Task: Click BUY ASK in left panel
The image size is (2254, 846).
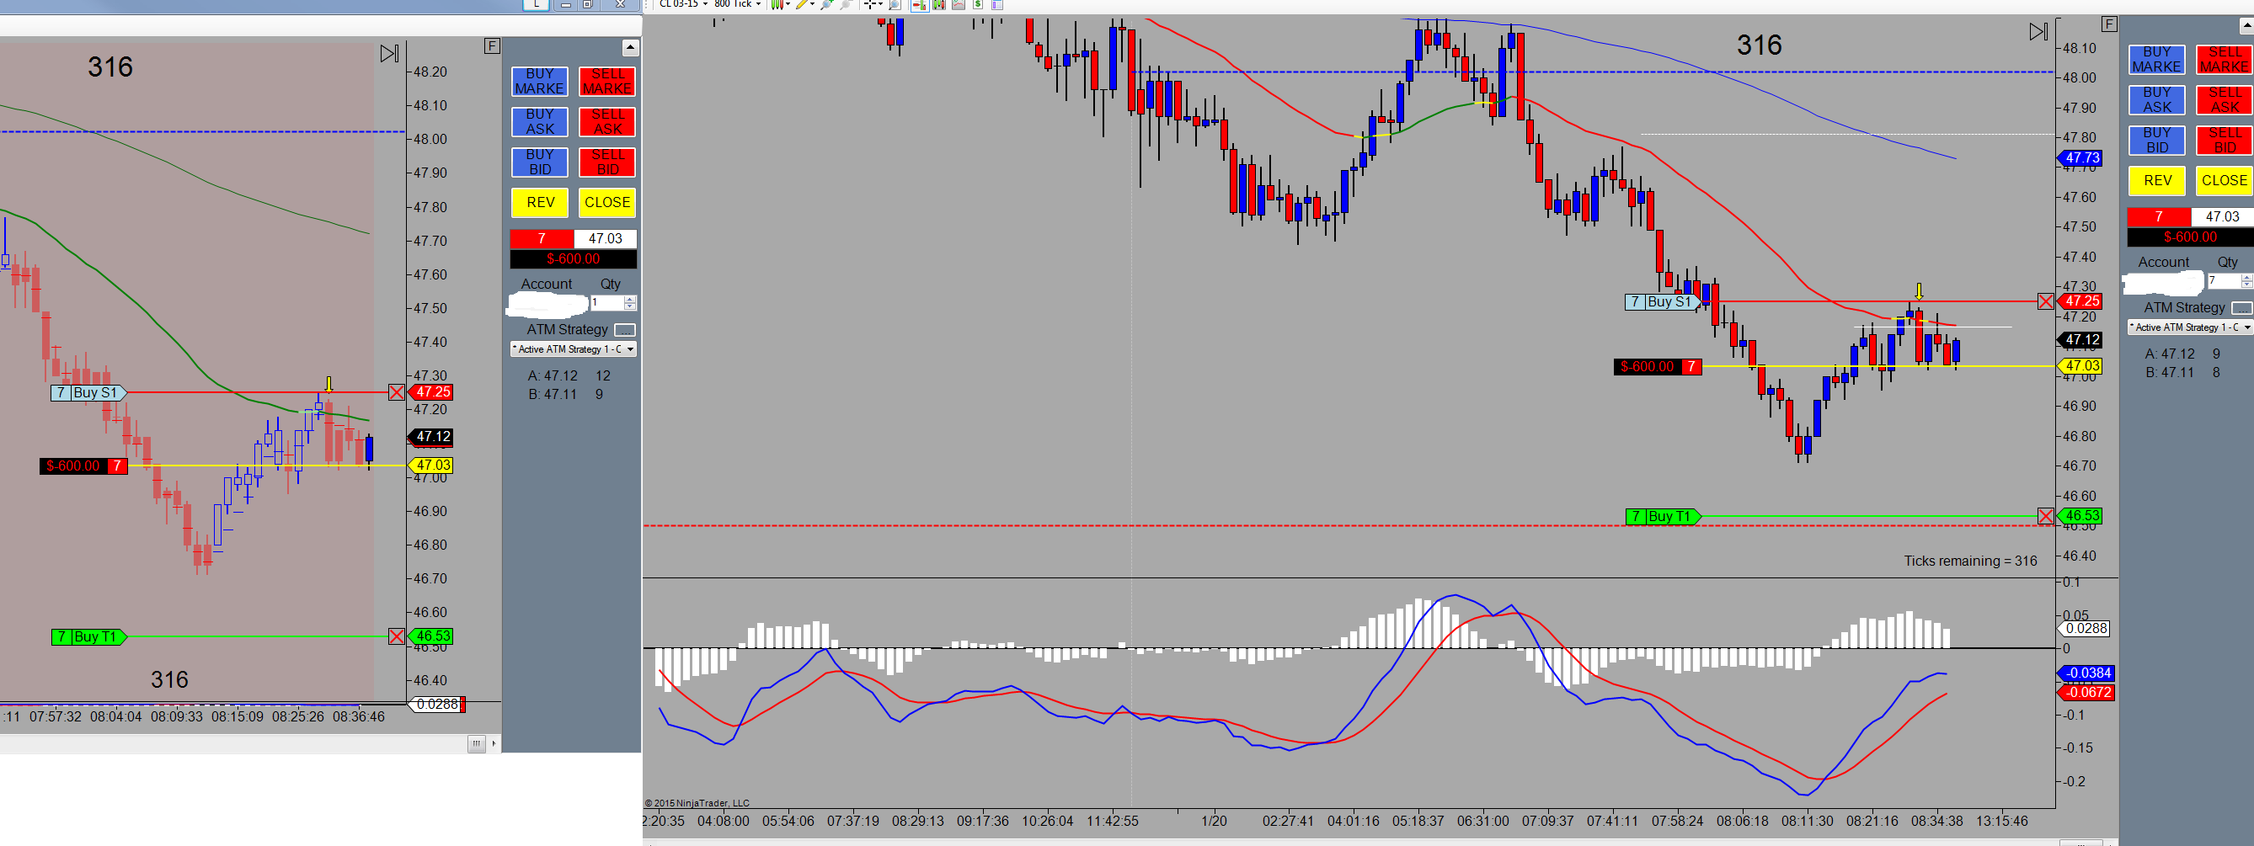Action: 540,121
